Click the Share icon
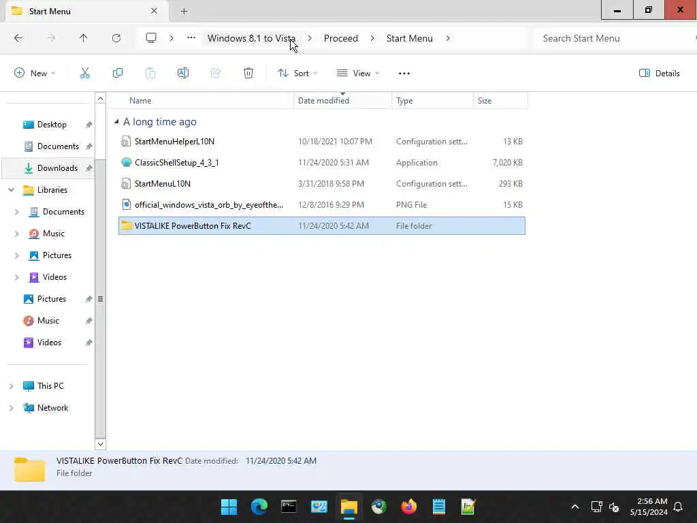 [216, 74]
